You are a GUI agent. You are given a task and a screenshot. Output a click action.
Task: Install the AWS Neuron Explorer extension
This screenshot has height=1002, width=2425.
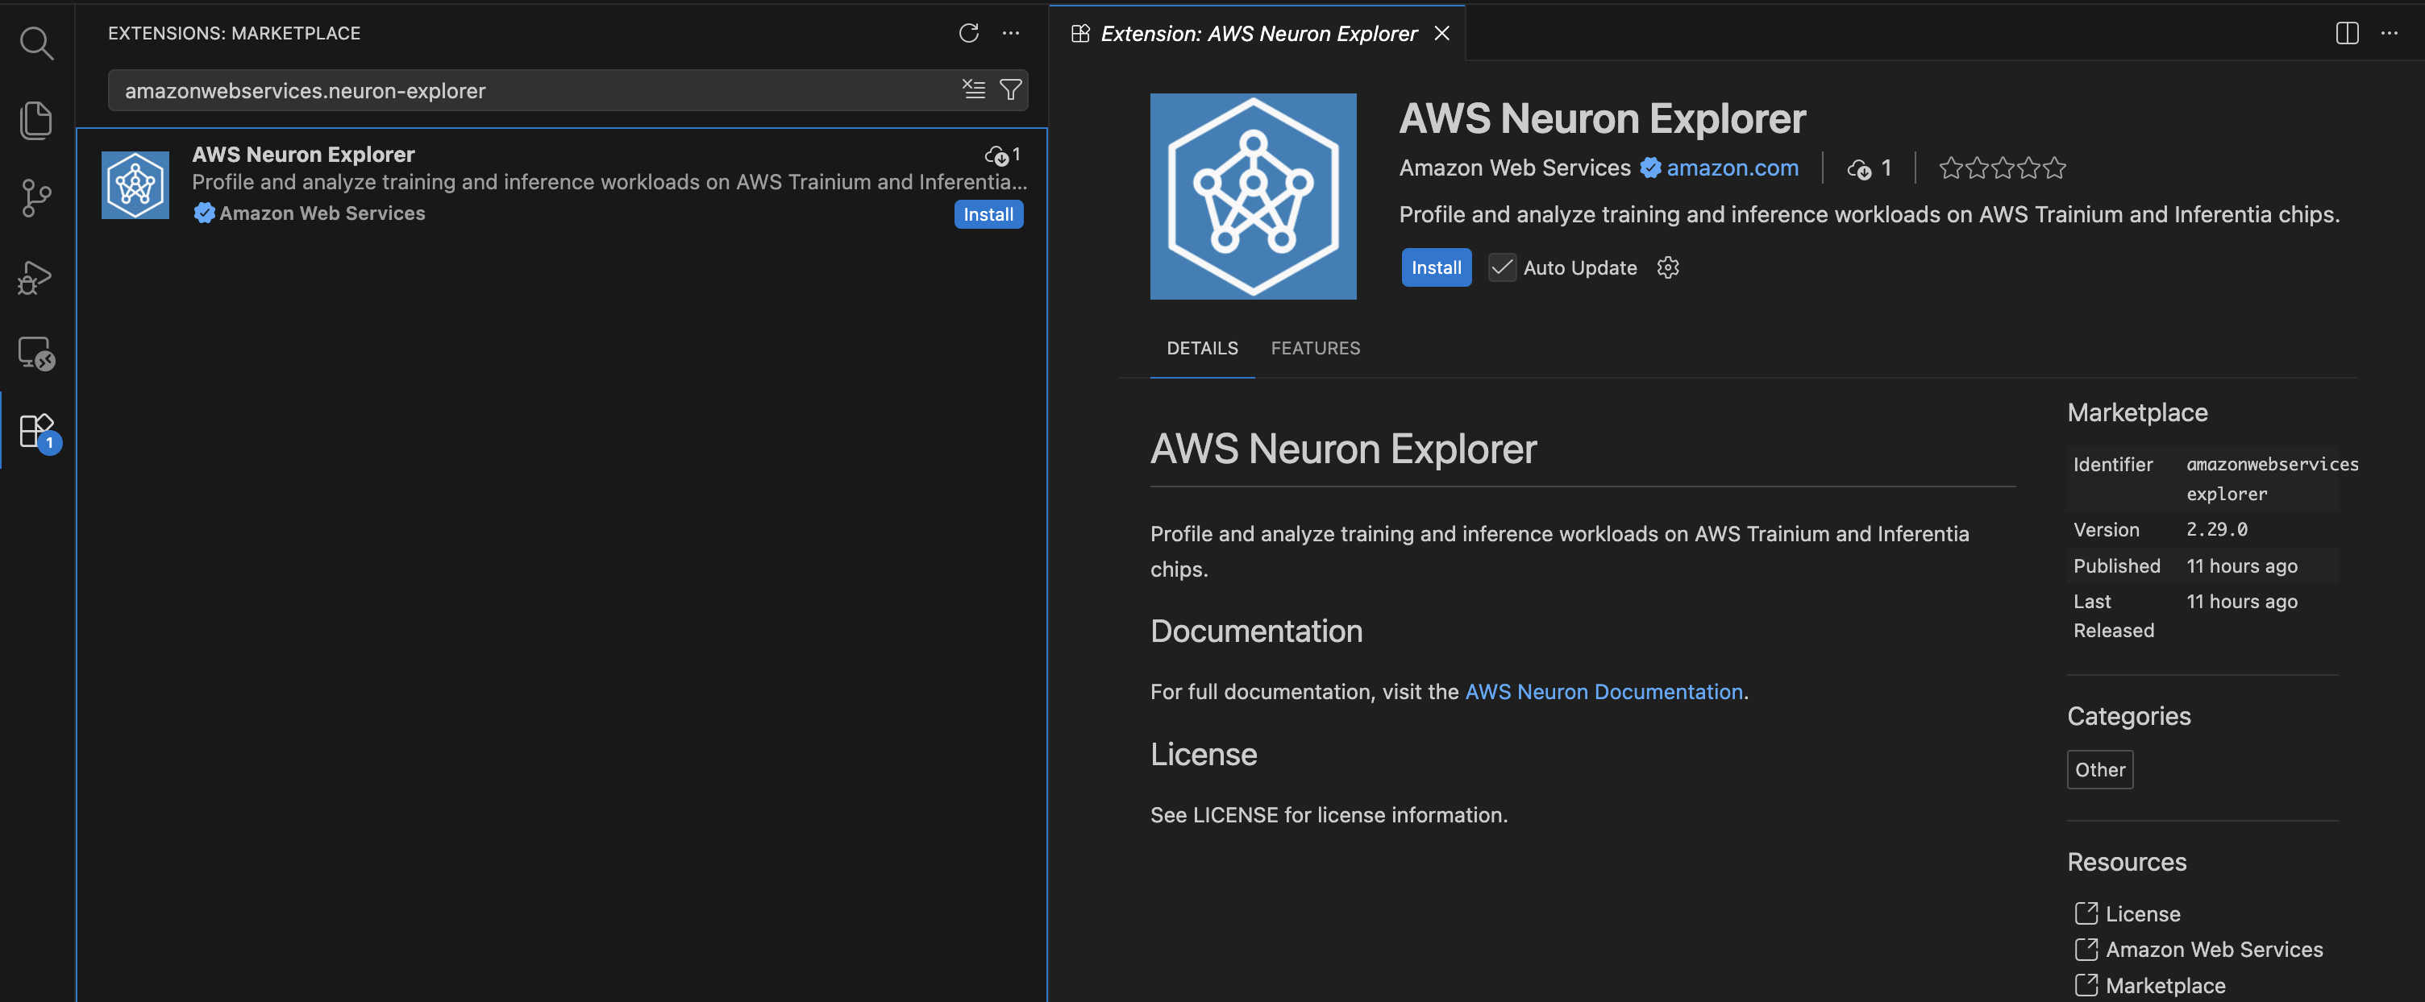[x=1436, y=268]
